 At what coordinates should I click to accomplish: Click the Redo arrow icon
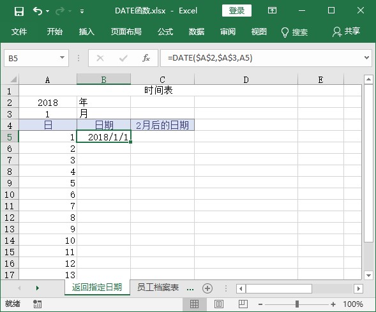tap(60, 11)
